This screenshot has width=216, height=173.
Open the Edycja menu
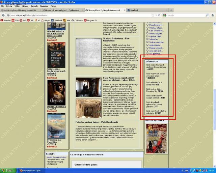tap(9, 6)
